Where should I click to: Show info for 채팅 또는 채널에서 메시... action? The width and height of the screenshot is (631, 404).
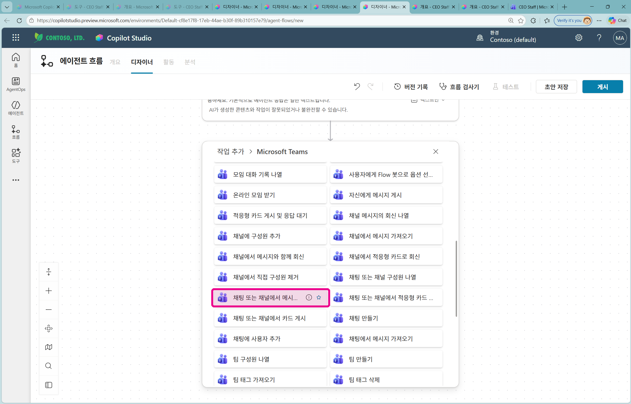(x=309, y=298)
